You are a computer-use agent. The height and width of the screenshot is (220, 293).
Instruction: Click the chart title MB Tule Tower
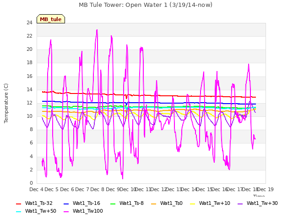(146, 5)
